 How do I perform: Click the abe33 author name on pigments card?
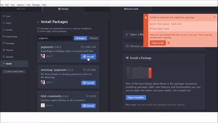50,56
